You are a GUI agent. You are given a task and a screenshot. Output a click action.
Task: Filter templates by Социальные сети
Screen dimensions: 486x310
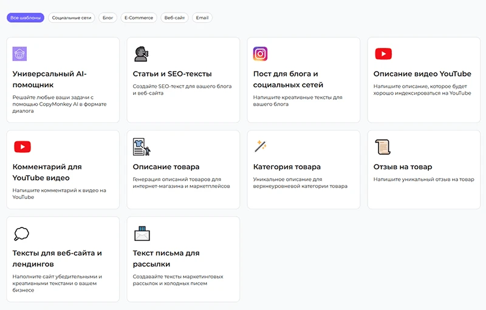click(72, 18)
